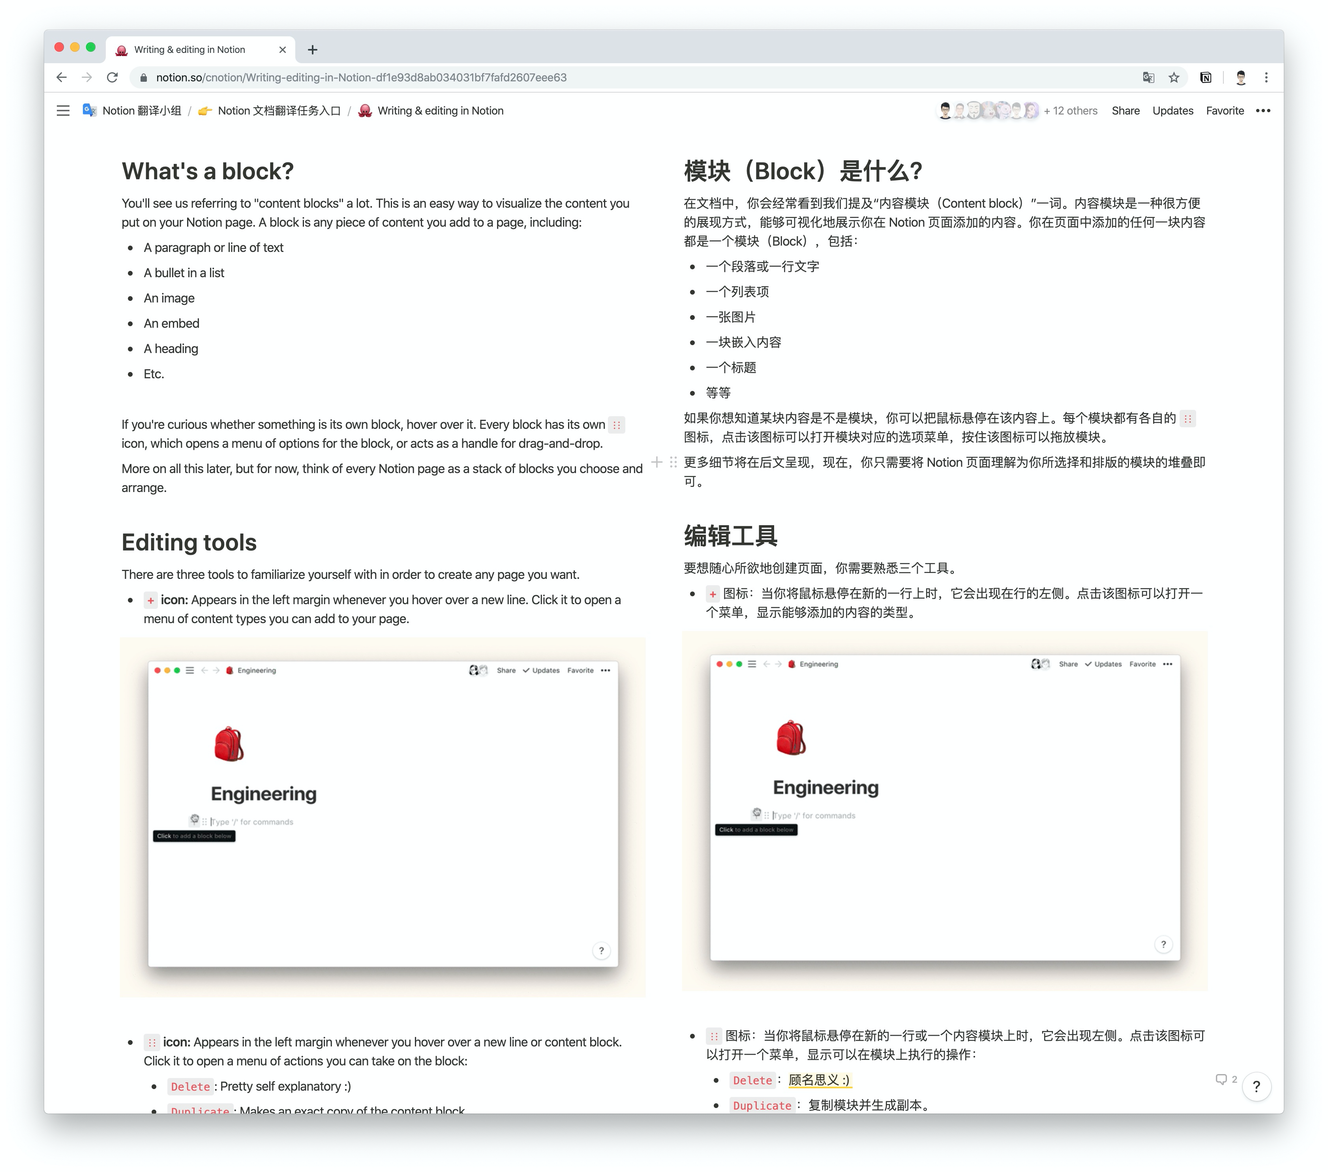Screen dimensions: 1328x1172
Task: Click bullet text 一张图片
Action: tap(731, 317)
